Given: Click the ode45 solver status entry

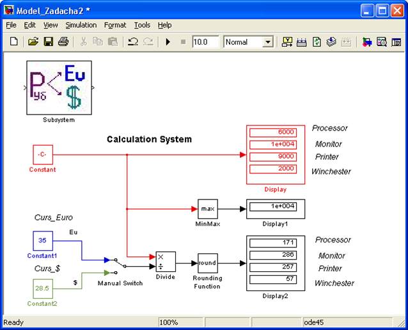Looking at the screenshot, I should click(314, 322).
